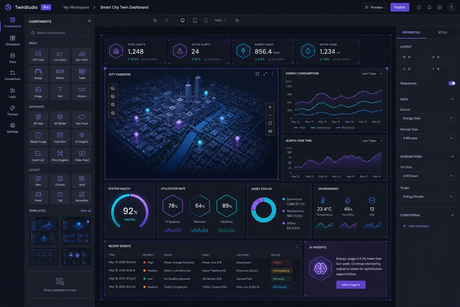460x307 pixels.
Task: Open the Refresh Rate dropdown
Action: (428, 138)
